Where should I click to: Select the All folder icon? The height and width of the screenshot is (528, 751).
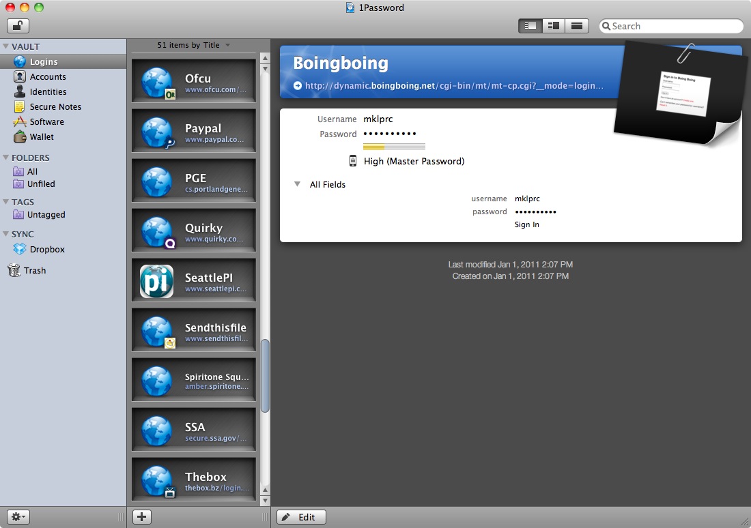tap(18, 171)
